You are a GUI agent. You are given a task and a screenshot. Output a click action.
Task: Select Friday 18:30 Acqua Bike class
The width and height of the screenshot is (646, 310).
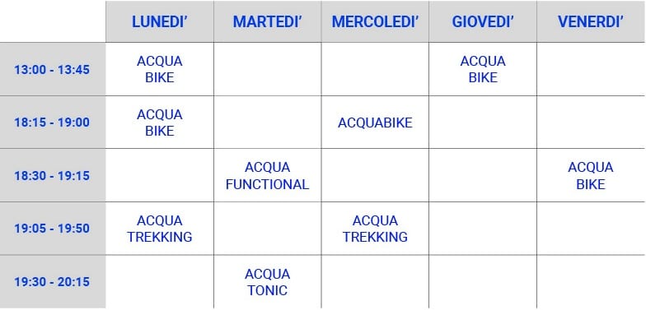click(x=591, y=176)
